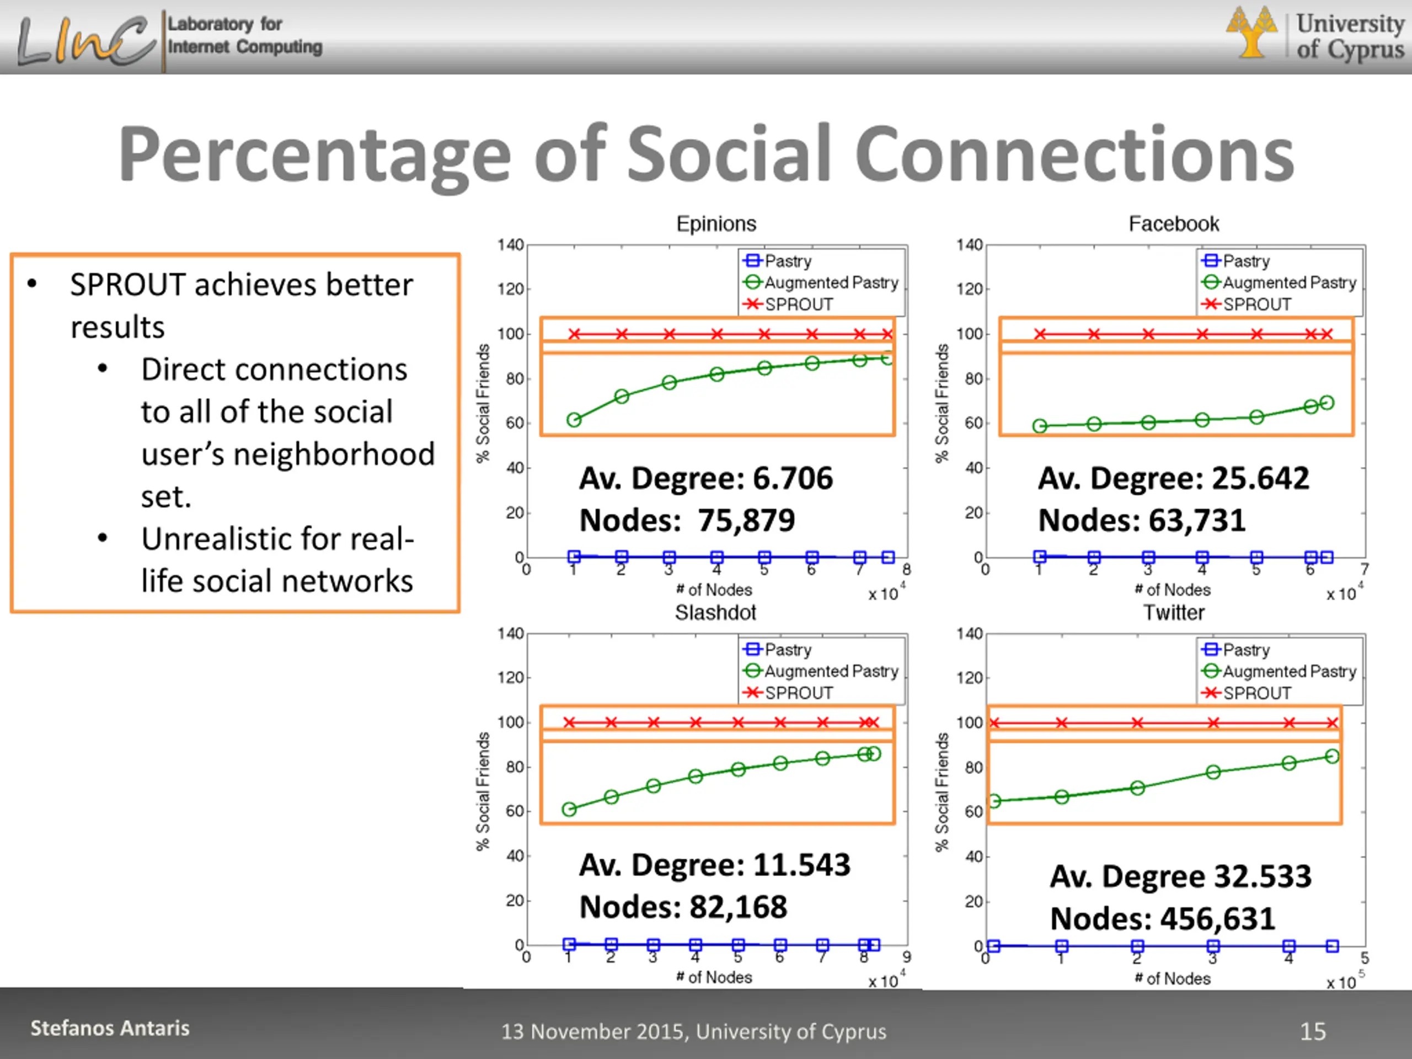This screenshot has width=1412, height=1059.
Task: Click the 'University of Cyprus' header text
Action: (x=1350, y=36)
